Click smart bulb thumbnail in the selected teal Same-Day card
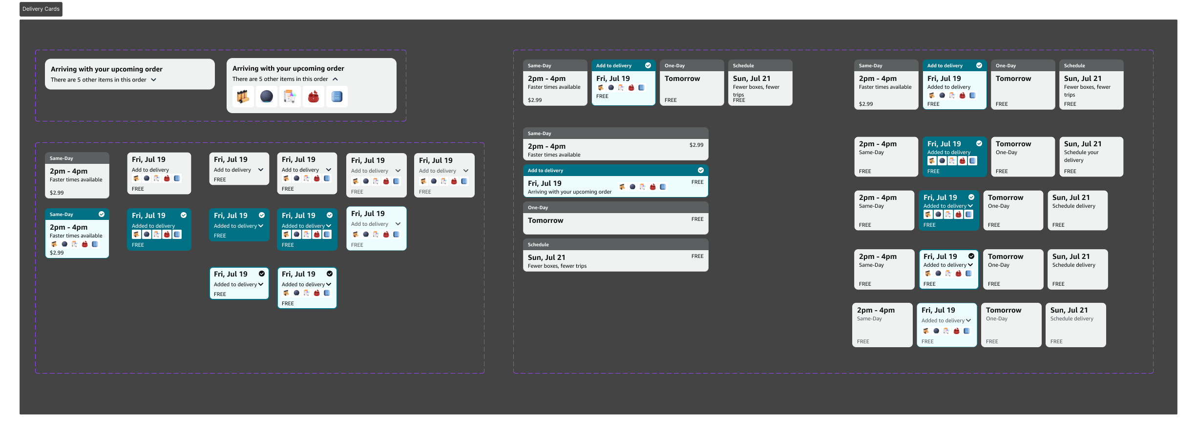 [75, 244]
